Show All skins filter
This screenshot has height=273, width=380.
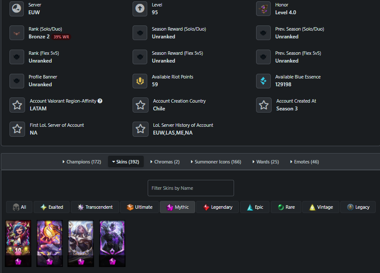coord(19,207)
